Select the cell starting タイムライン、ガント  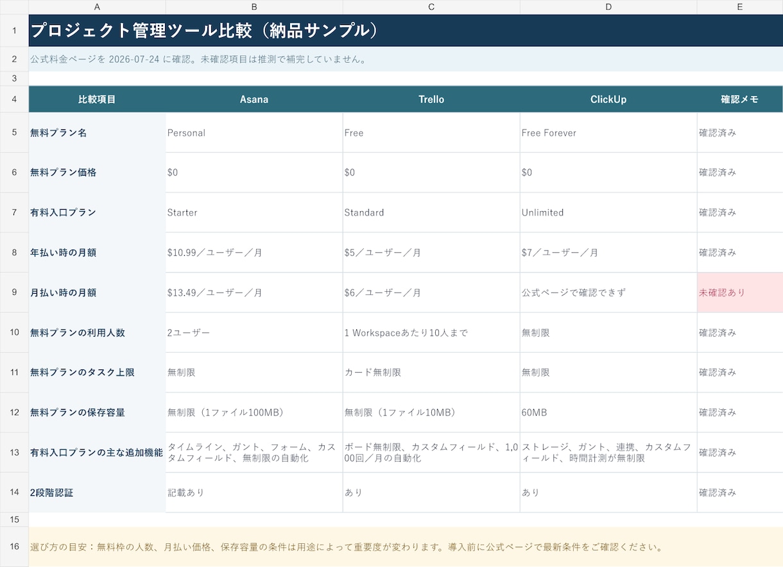pos(254,452)
